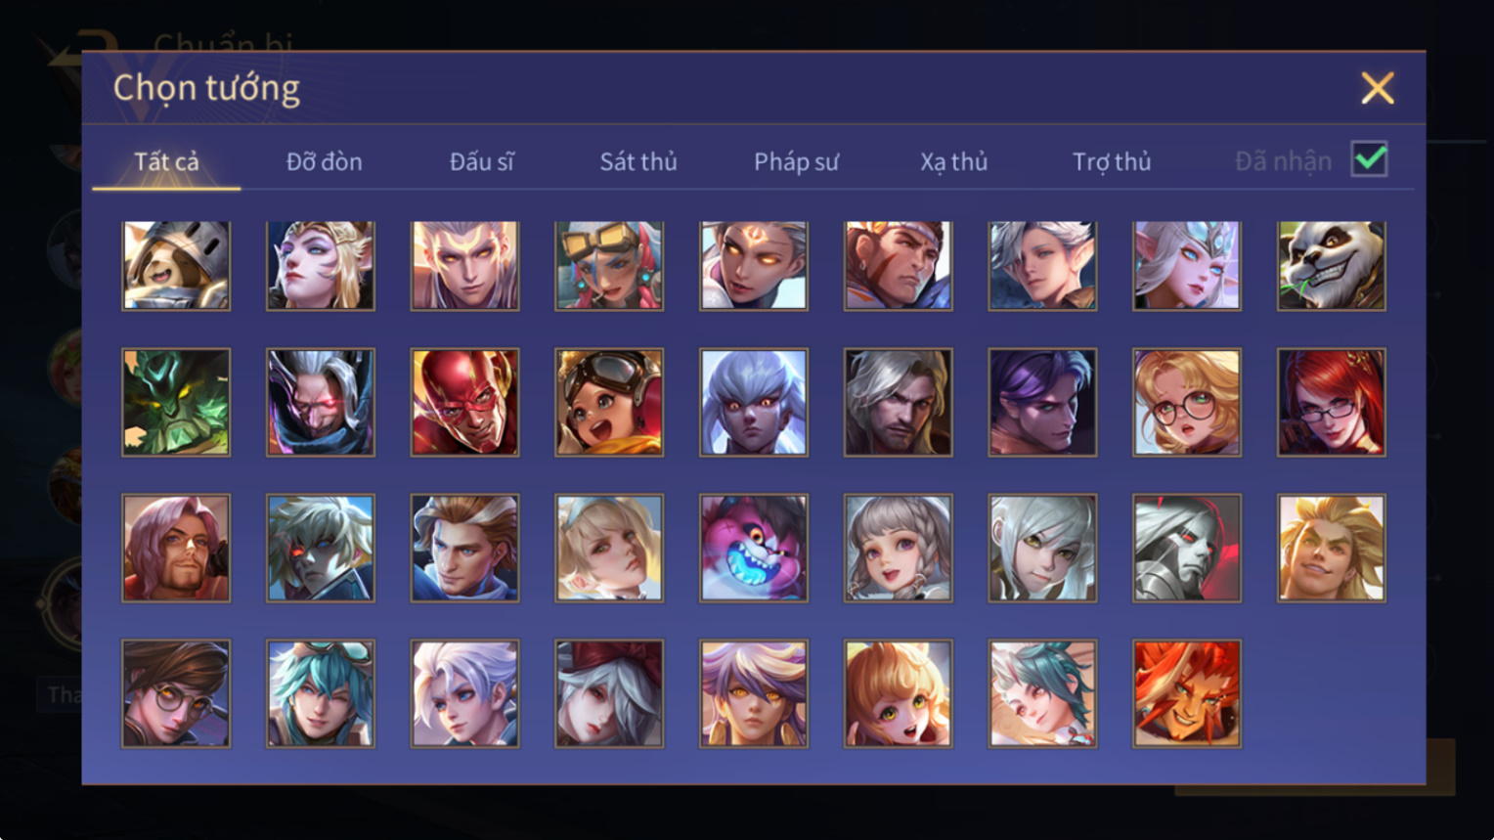The image size is (1494, 840).
Task: Open the Trợ thủ tab
Action: 1112,161
